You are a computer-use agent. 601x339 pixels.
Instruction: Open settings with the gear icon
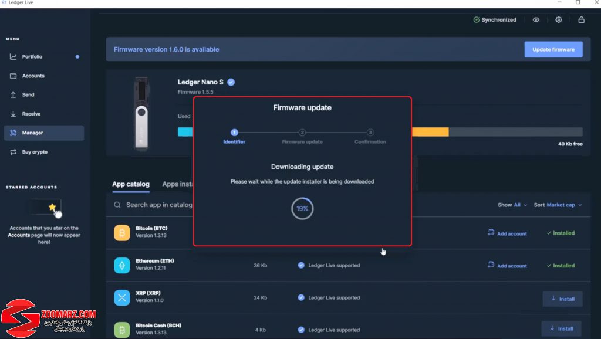click(x=559, y=19)
